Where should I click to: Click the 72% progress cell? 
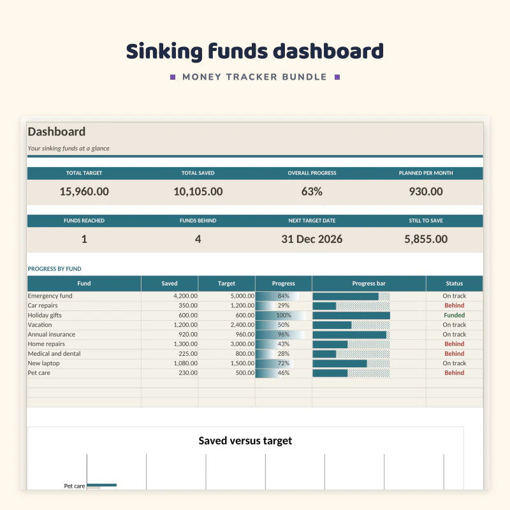coord(283,363)
